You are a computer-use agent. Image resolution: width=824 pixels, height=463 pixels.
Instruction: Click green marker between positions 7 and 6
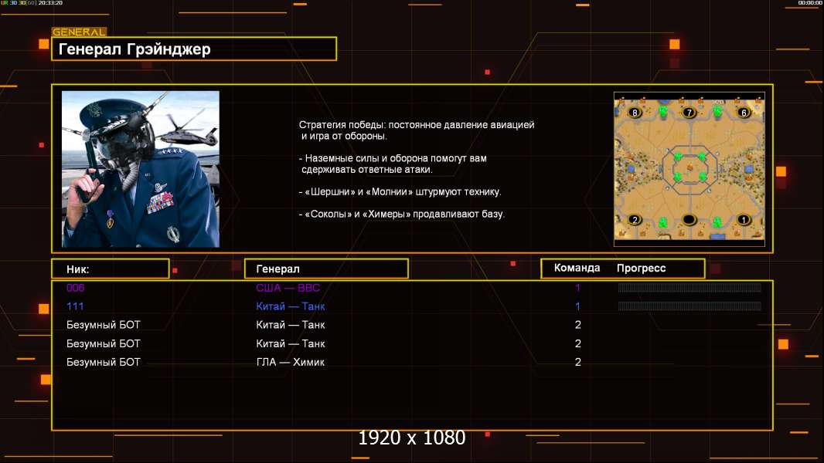(x=717, y=110)
